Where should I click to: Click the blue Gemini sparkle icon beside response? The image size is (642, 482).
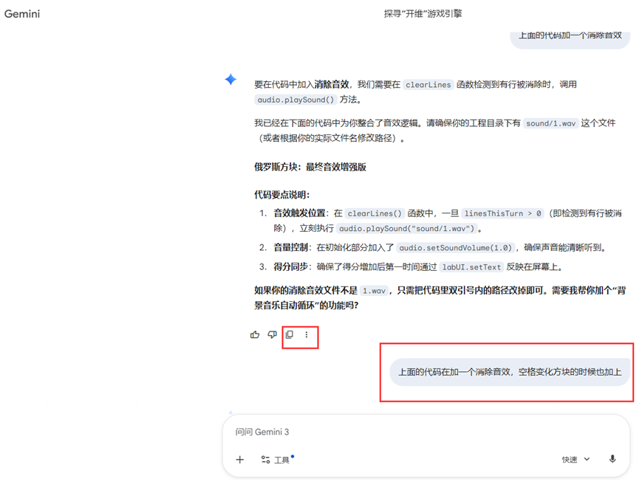231,79
